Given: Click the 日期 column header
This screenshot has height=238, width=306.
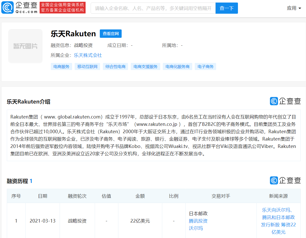Looking at the screenshot, I should pos(43,196).
